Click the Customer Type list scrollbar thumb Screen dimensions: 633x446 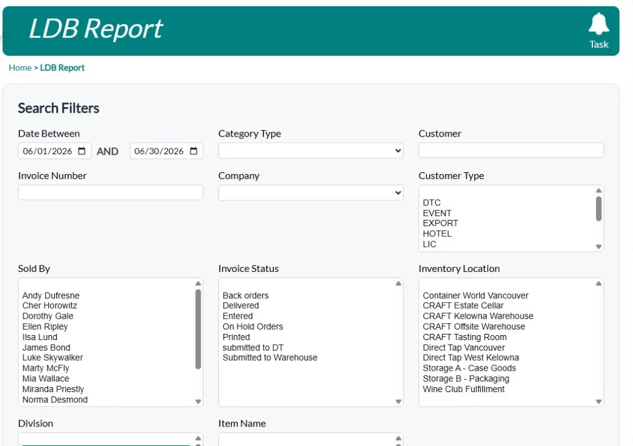click(x=599, y=209)
